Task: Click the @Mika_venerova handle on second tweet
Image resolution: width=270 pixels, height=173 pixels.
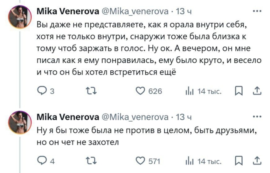Action: (134, 117)
